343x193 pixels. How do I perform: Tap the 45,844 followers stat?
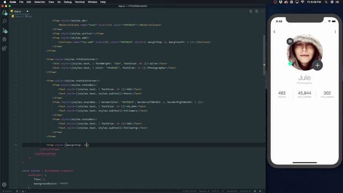click(304, 94)
